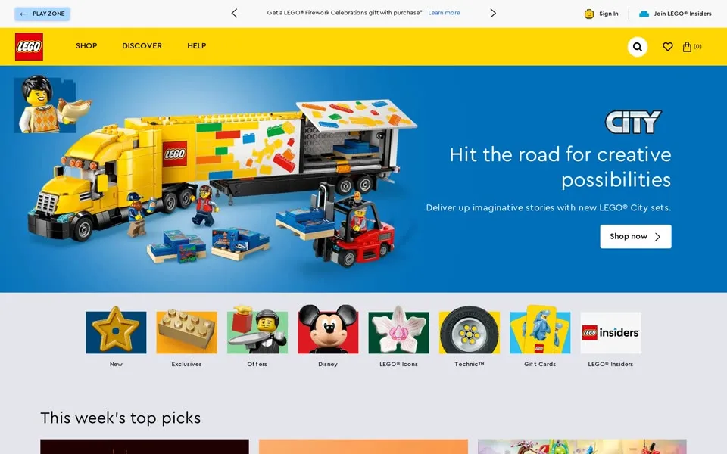
Task: Click the Technic category label
Action: click(x=470, y=364)
